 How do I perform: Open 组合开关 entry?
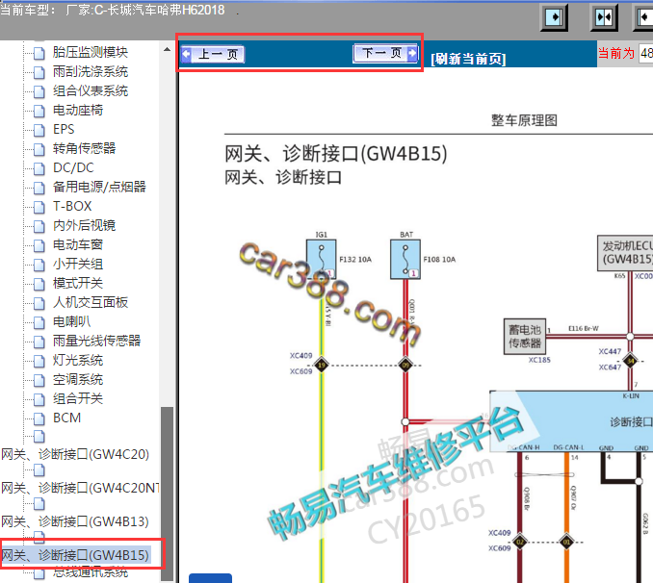[77, 398]
